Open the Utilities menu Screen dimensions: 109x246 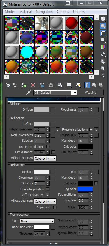pyautogui.click(x=79, y=12)
